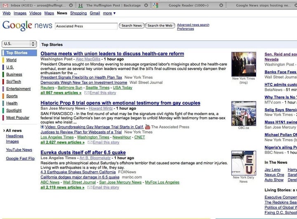
Task: Click the Search News button
Action: (132, 26)
